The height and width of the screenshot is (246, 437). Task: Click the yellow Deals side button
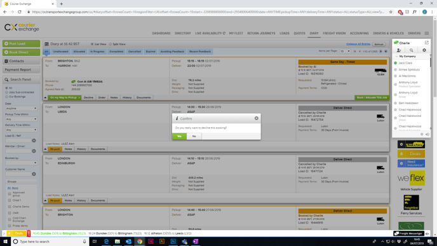tap(411, 154)
